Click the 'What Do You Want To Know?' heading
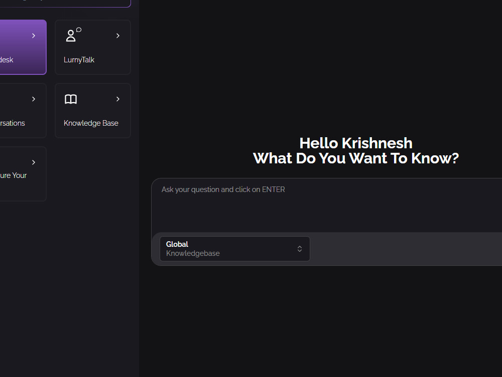The height and width of the screenshot is (377, 502). (356, 158)
